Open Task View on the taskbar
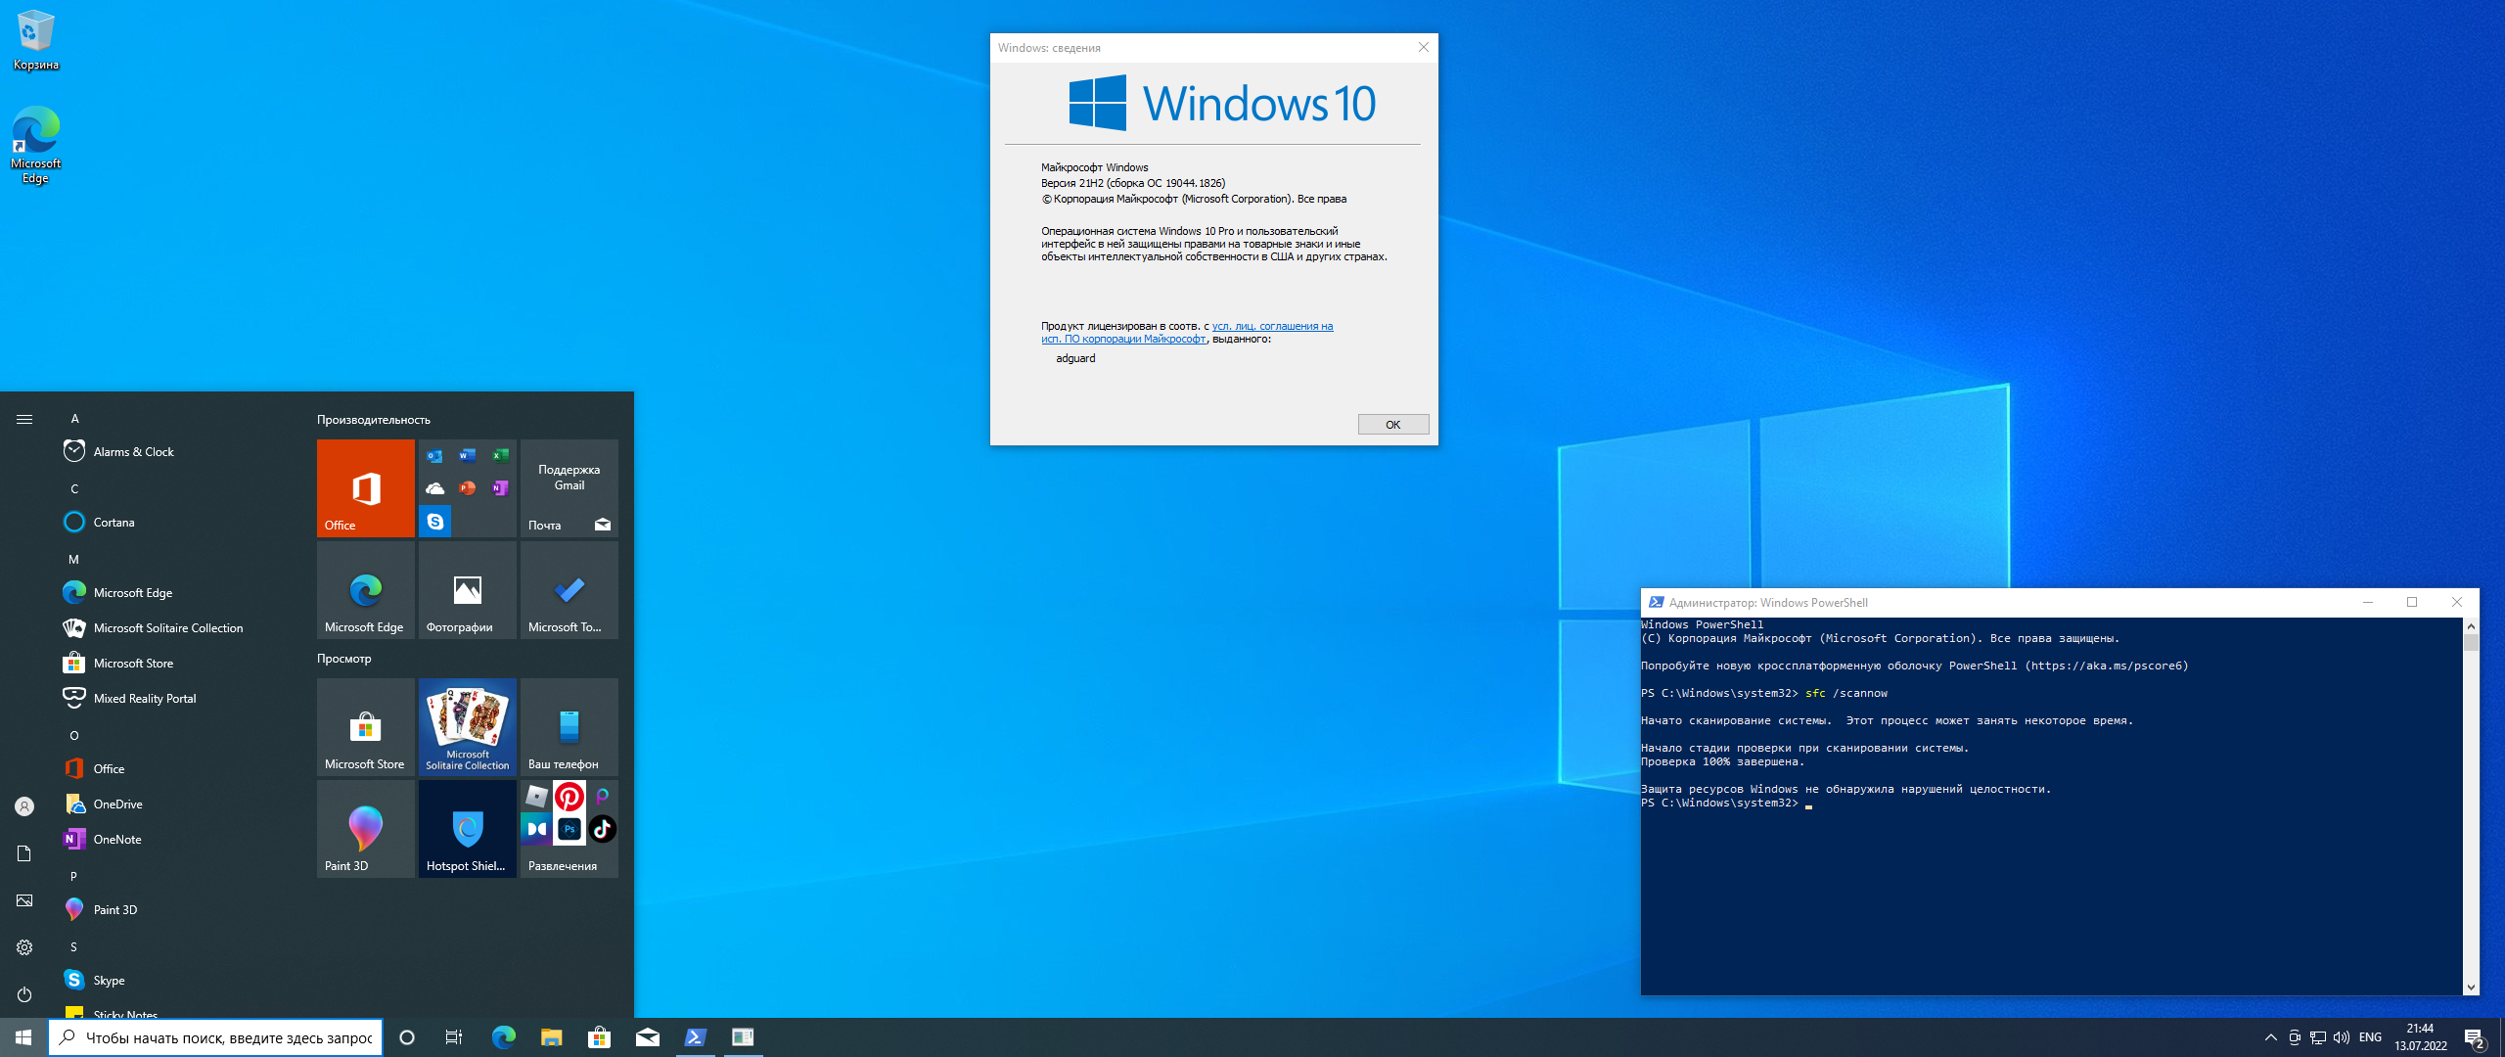This screenshot has width=2505, height=1057. click(454, 1037)
